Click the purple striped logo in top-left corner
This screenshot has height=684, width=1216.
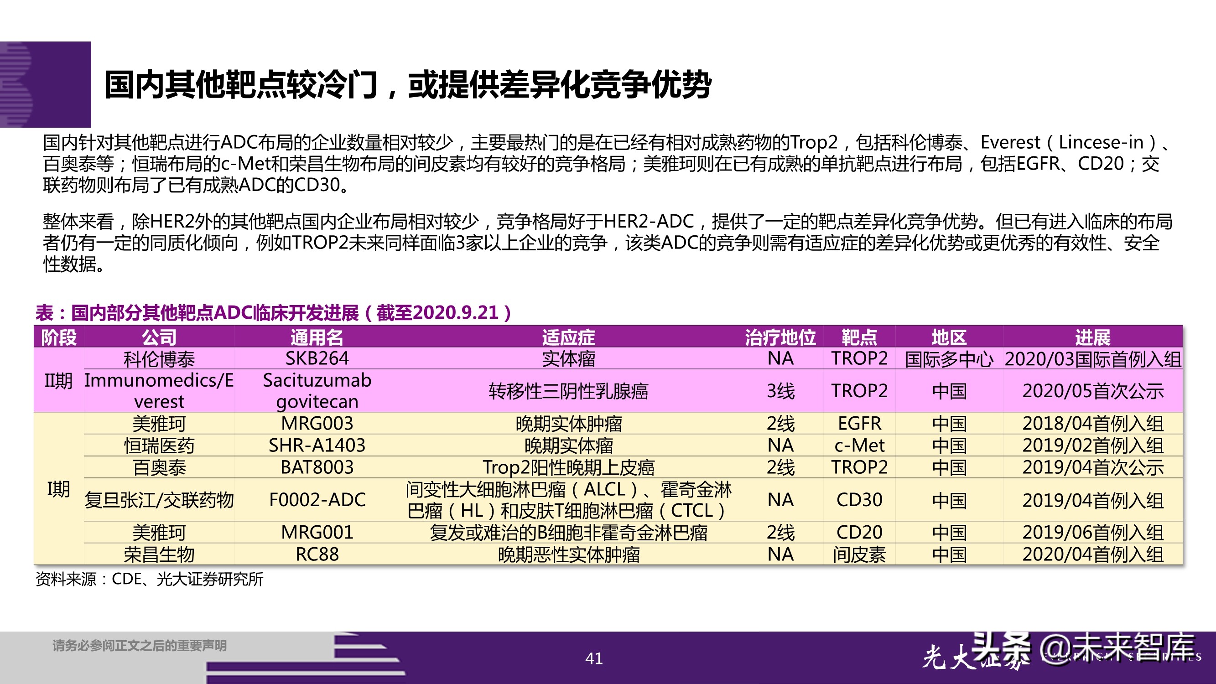click(45, 85)
